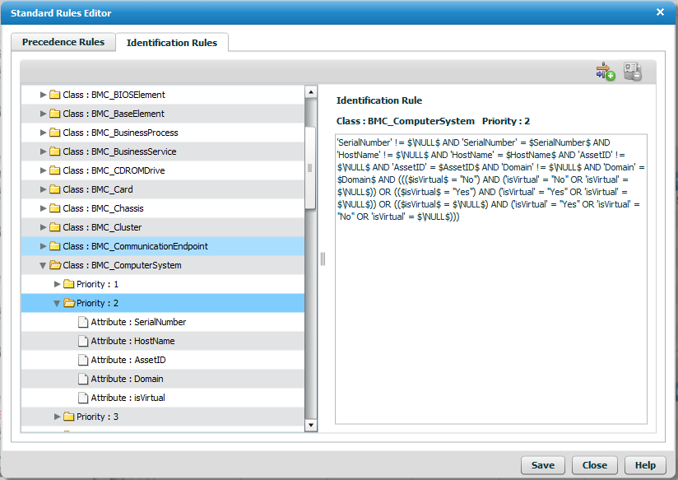Expand the Priority : 1 folder
This screenshot has height=480, width=678.
[57, 284]
